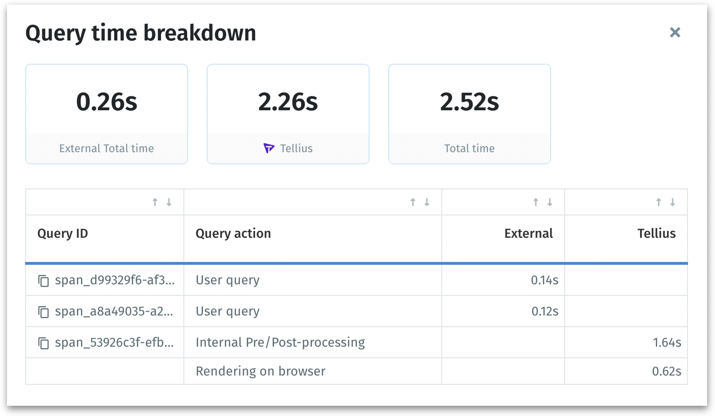Sort Tellius column ascending
This screenshot has height=416, width=715.
click(659, 202)
